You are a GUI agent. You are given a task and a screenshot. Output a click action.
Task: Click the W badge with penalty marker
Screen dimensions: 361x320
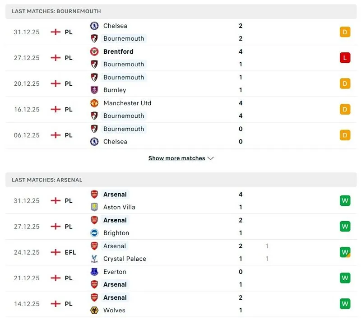[x=345, y=252]
